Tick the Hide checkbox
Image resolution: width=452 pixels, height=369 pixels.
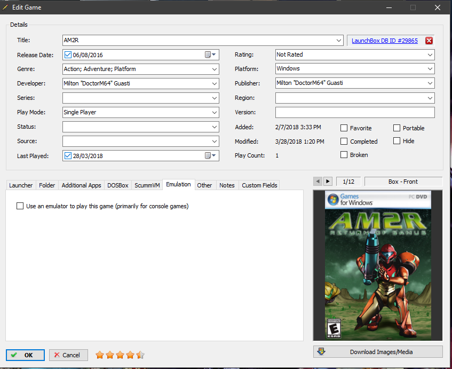(397, 141)
